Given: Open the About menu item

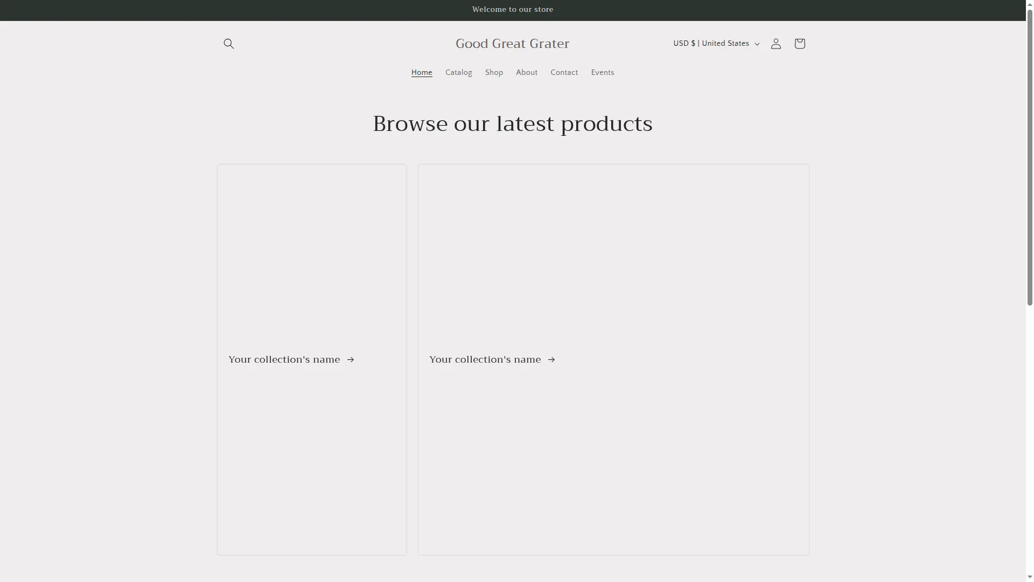Looking at the screenshot, I should [527, 73].
